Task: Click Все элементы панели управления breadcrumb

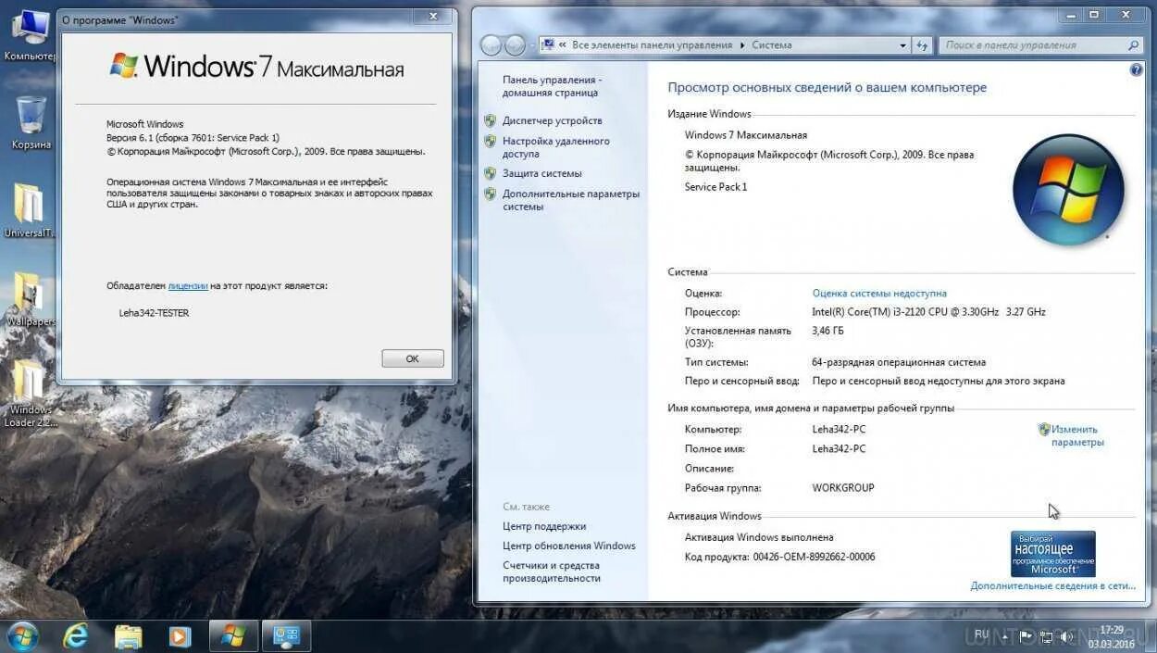Action: tap(652, 45)
